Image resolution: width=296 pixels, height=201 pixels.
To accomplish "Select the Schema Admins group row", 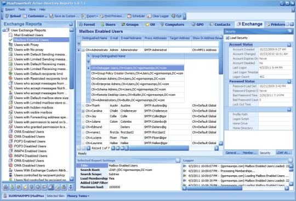I will 137,89.
